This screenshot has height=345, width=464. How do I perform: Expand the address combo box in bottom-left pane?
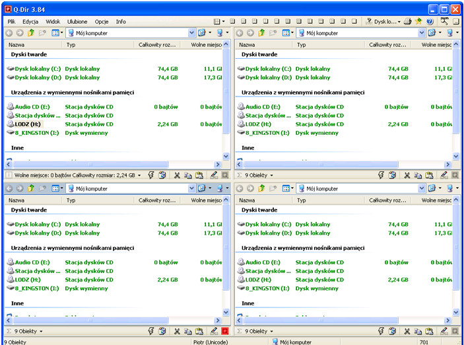[192, 188]
